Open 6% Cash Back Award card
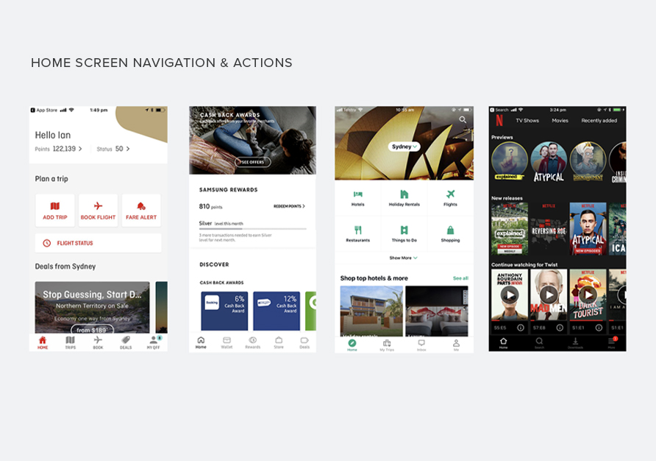Image resolution: width=656 pixels, height=461 pixels. [x=224, y=311]
